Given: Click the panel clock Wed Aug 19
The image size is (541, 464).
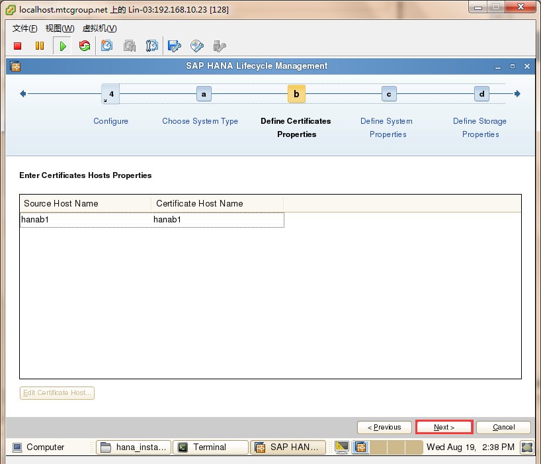Looking at the screenshot, I should point(470,447).
